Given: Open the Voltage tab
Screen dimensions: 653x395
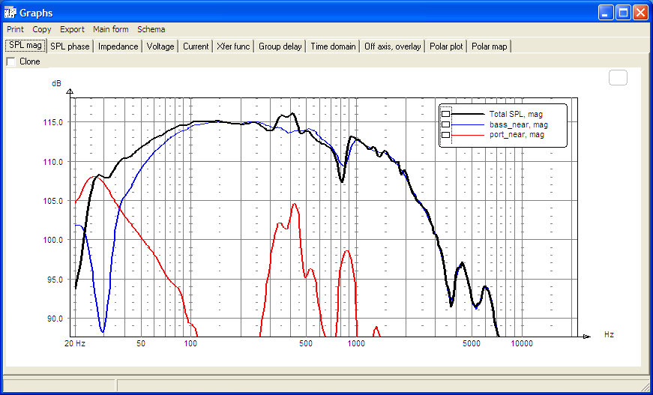Looking at the screenshot, I should pos(160,46).
